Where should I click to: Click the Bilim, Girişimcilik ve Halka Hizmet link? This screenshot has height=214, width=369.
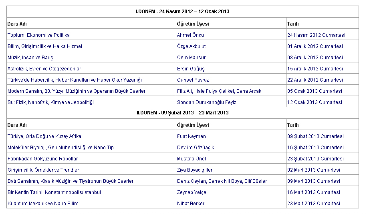pyautogui.click(x=45, y=46)
